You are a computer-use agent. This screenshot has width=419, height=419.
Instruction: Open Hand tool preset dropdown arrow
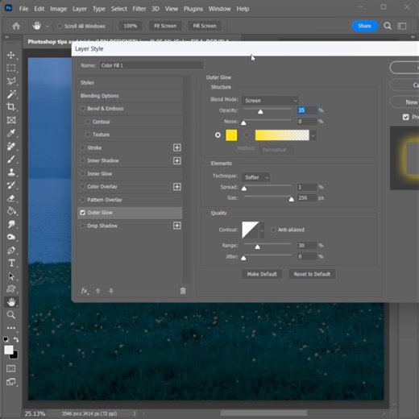tap(48, 27)
